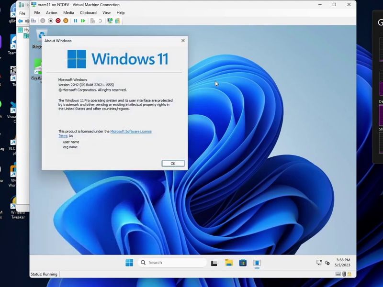Click the Revert arrow toolbar icon
The width and height of the screenshot is (383, 287).
(x=100, y=21)
